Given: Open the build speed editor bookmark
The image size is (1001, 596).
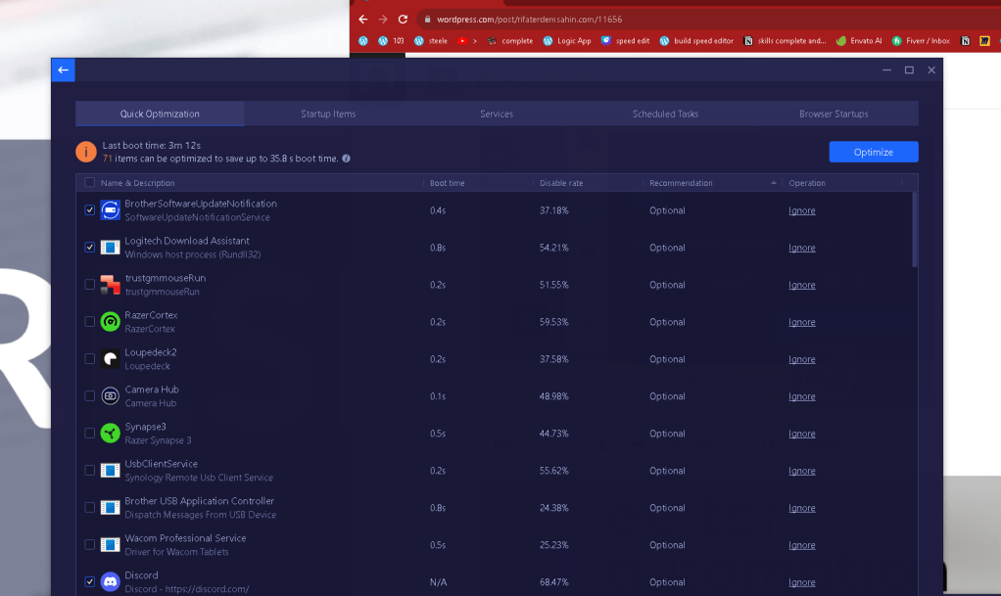Looking at the screenshot, I should pyautogui.click(x=696, y=41).
